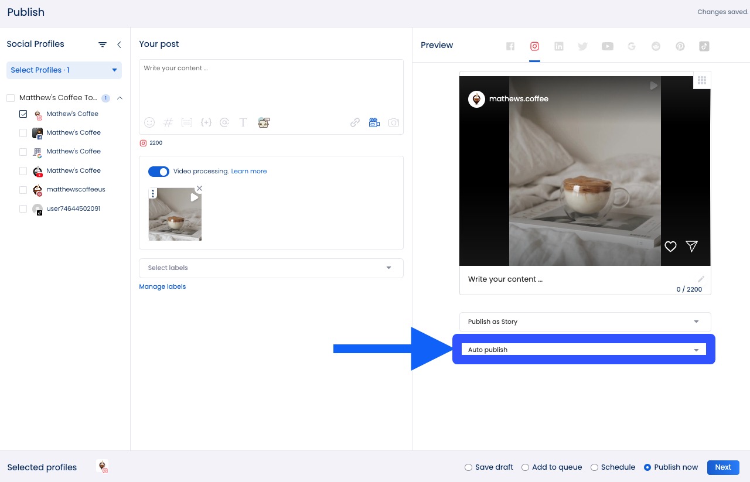
Task: Collapse the Matthew's Coffee To... profile group
Action: [120, 98]
